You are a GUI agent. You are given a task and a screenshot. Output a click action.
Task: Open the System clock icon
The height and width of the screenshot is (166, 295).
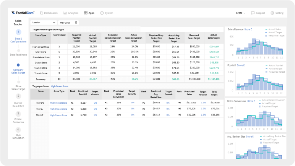tap(102, 13)
